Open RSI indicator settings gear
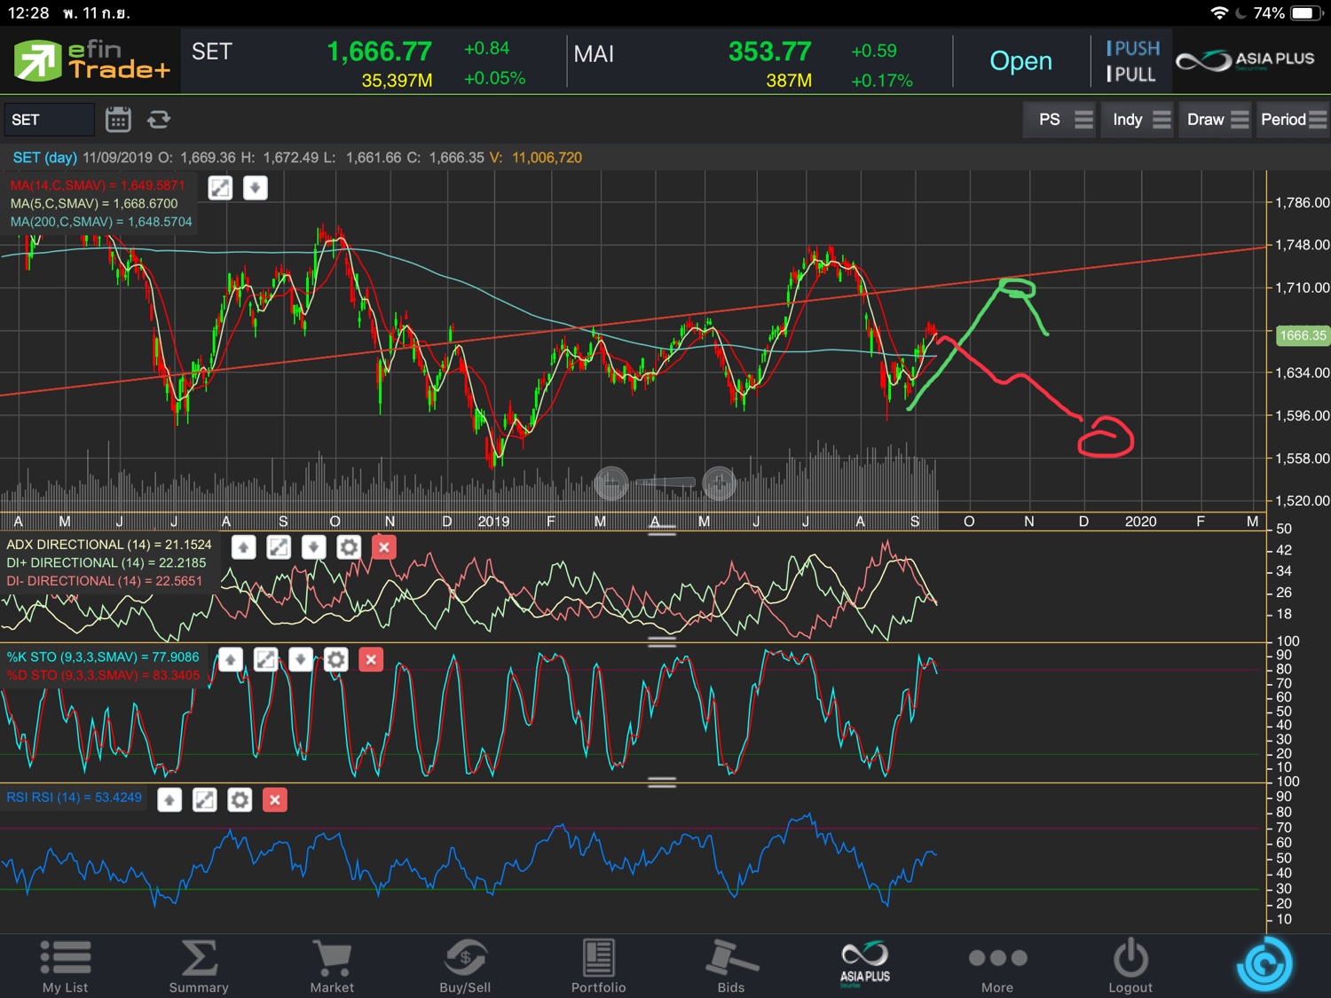The width and height of the screenshot is (1331, 998). pos(240,800)
